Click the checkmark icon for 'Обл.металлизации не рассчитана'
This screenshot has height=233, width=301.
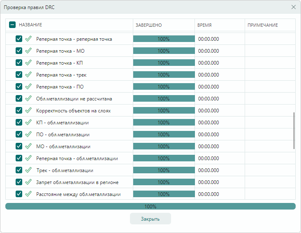tap(28, 99)
